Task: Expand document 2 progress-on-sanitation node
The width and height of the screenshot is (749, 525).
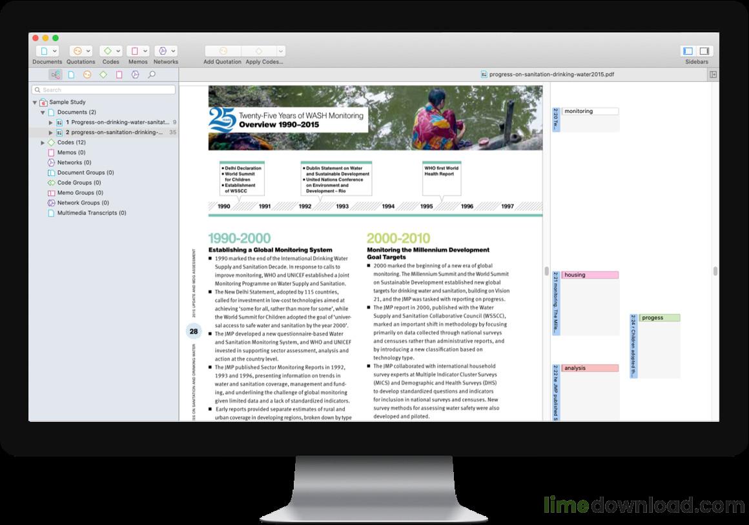Action: [x=50, y=133]
